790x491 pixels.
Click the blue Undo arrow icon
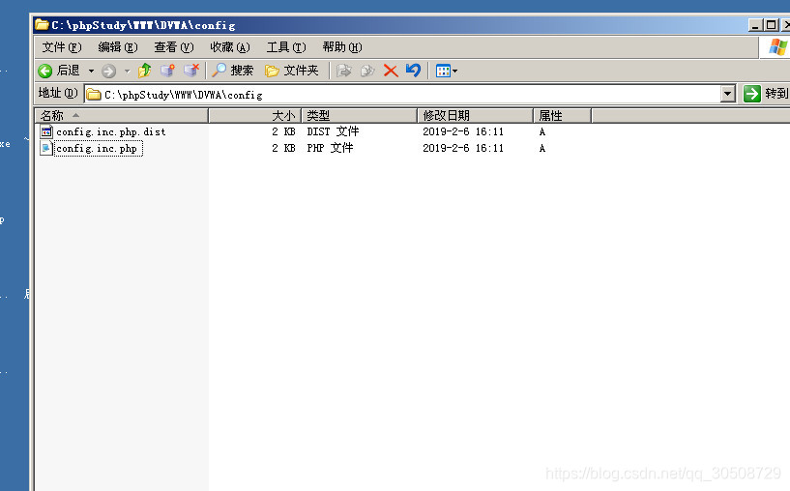[x=413, y=70]
